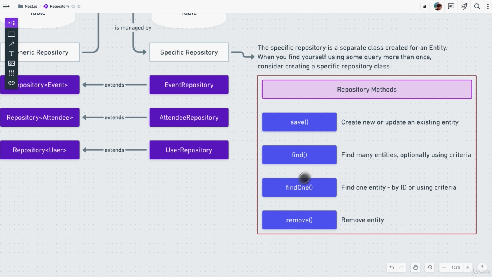492x277 pixels.
Task: Choose the Text tool in toolbar
Action: pyautogui.click(x=12, y=53)
